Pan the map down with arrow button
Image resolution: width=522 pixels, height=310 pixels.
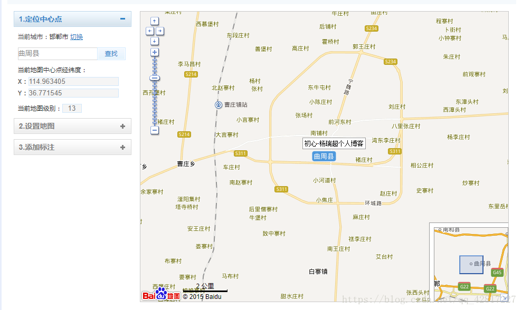(155, 41)
